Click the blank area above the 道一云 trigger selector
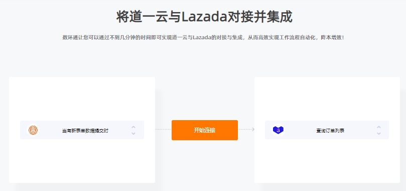406x191 pixels. (82, 99)
